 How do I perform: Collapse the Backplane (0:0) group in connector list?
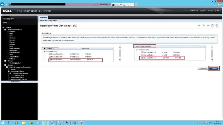(43, 51)
